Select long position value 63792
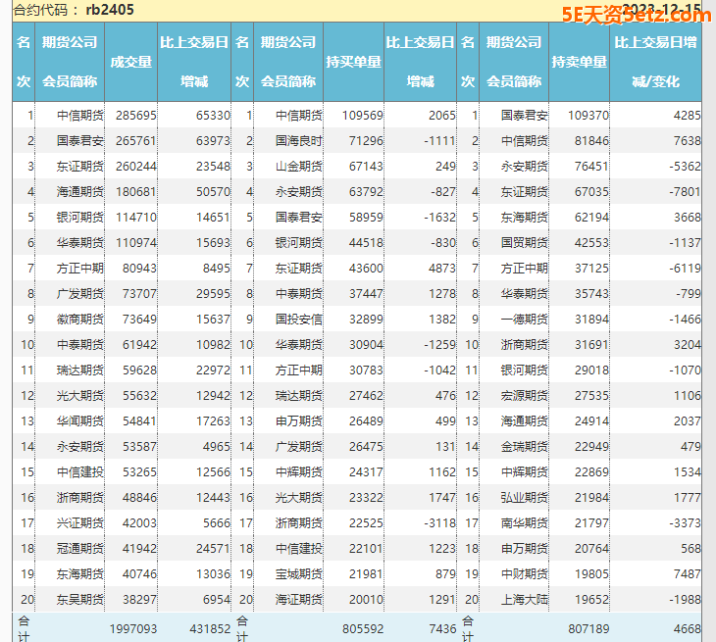Screen dimensions: 716x642 366,192
